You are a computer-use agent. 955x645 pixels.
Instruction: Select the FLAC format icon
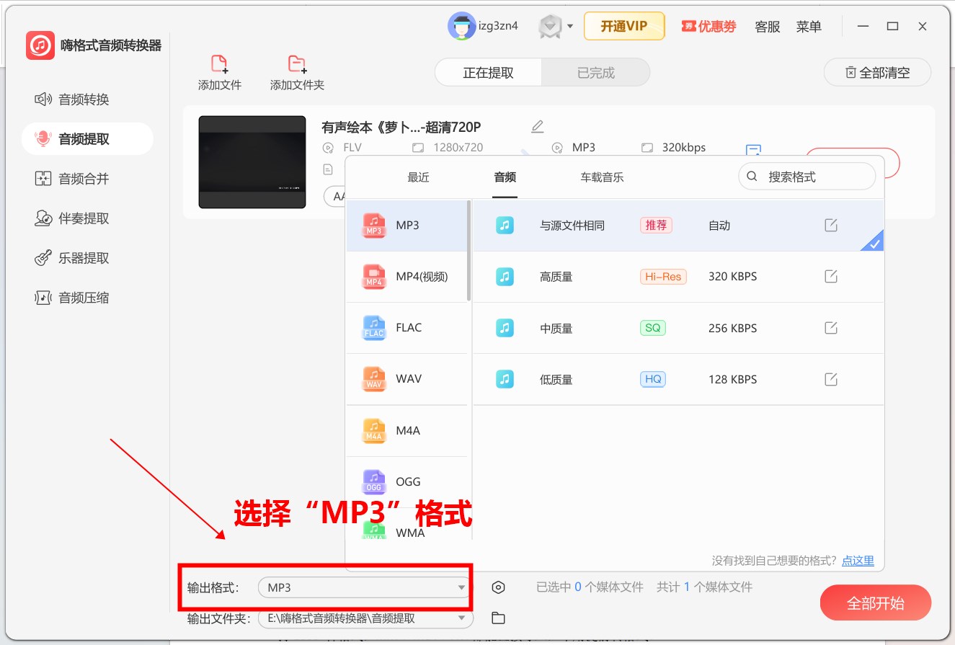(374, 328)
